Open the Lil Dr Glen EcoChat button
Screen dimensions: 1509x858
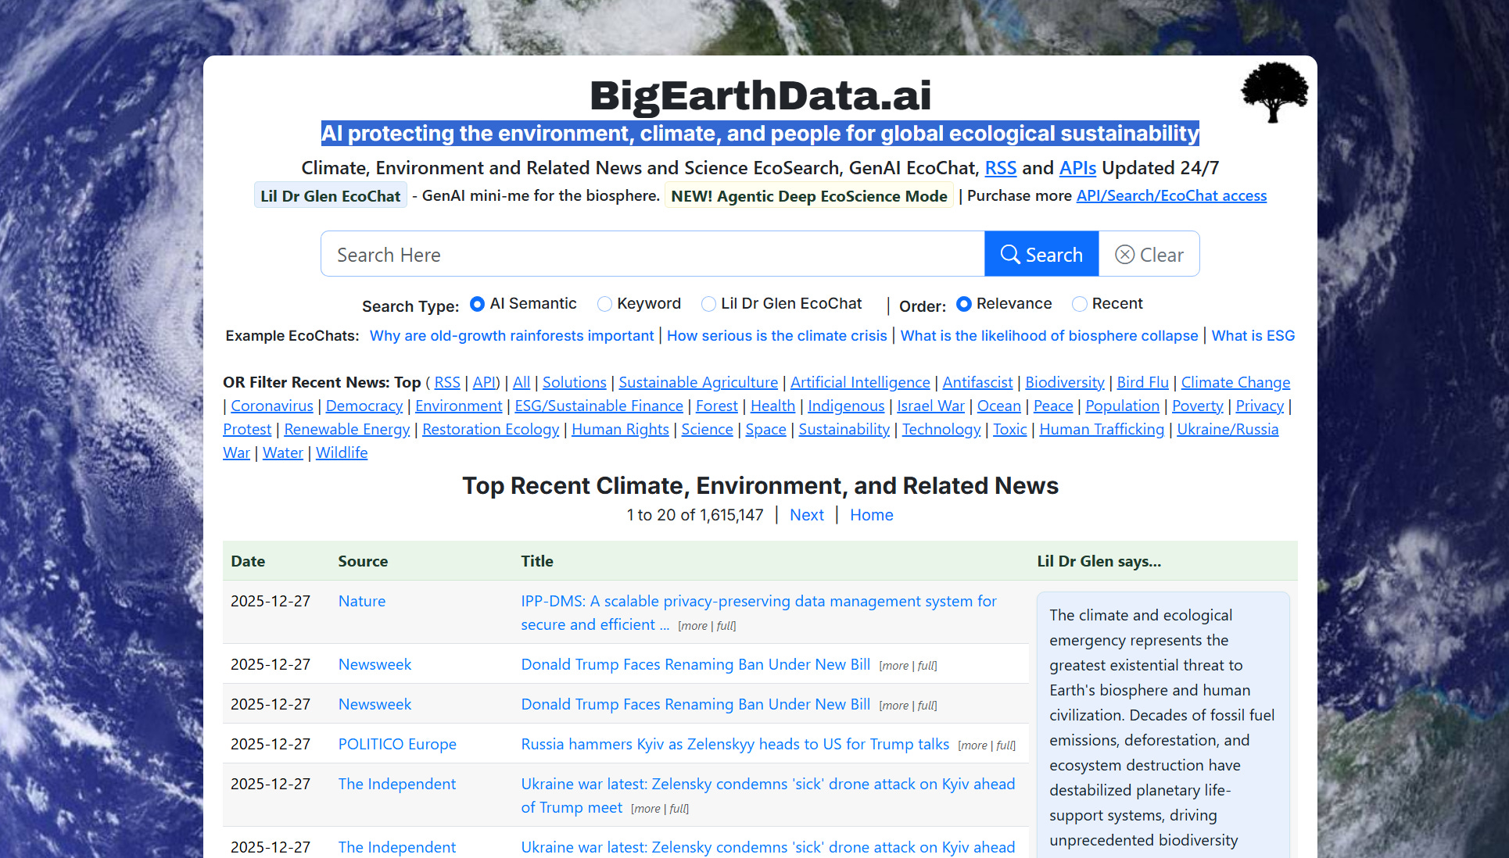coord(330,196)
